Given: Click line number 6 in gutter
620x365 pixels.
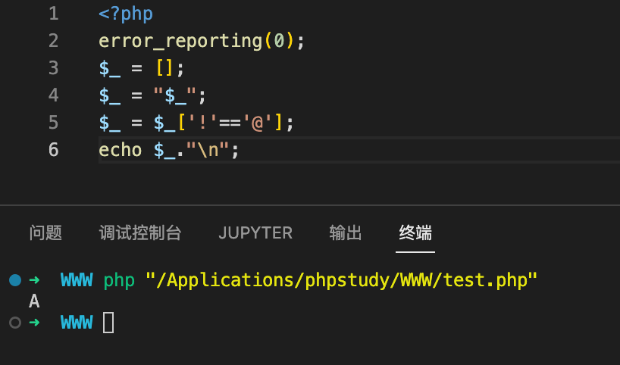Looking at the screenshot, I should pos(54,150).
